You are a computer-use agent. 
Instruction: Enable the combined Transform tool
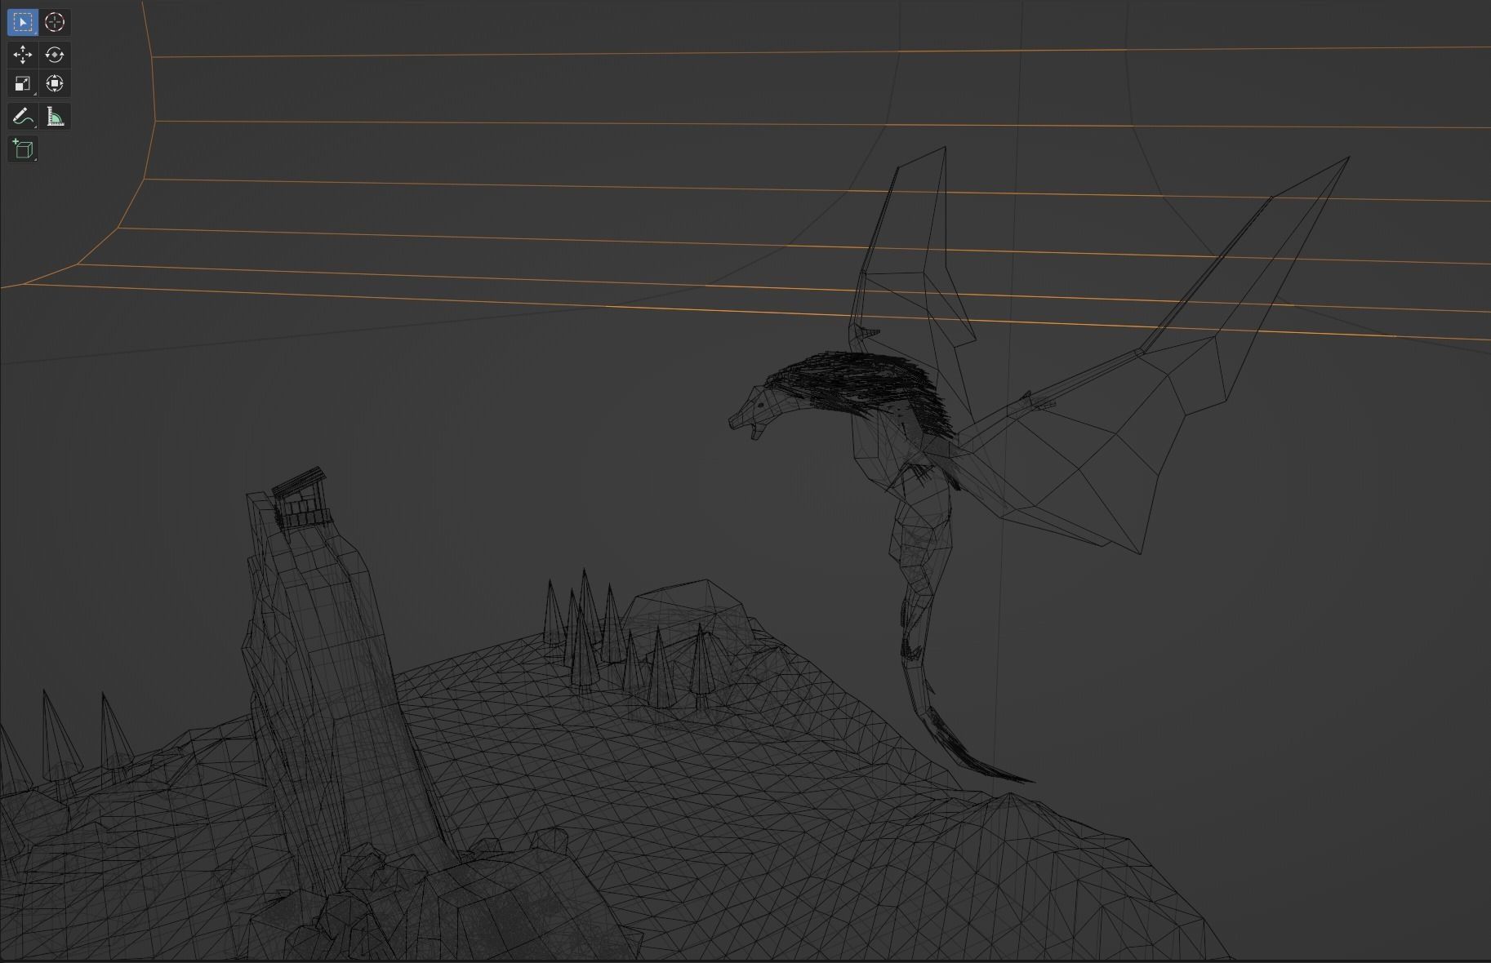click(x=55, y=83)
